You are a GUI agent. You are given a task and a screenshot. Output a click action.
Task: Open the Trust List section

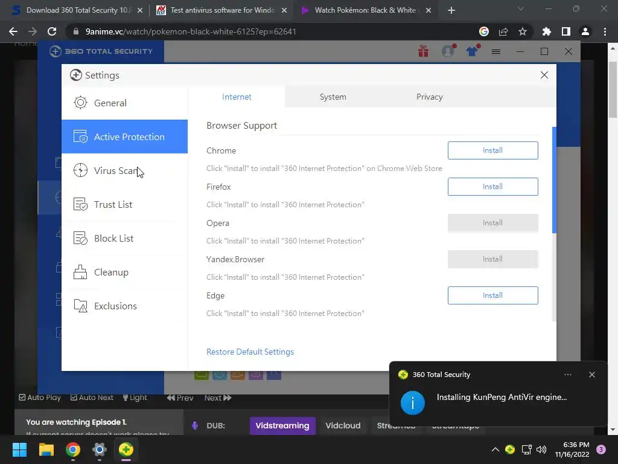tap(124, 204)
